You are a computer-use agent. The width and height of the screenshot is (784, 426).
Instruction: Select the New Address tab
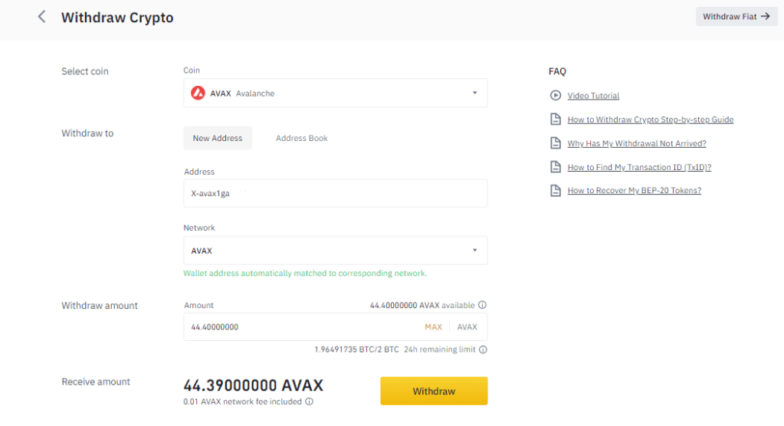pos(218,139)
